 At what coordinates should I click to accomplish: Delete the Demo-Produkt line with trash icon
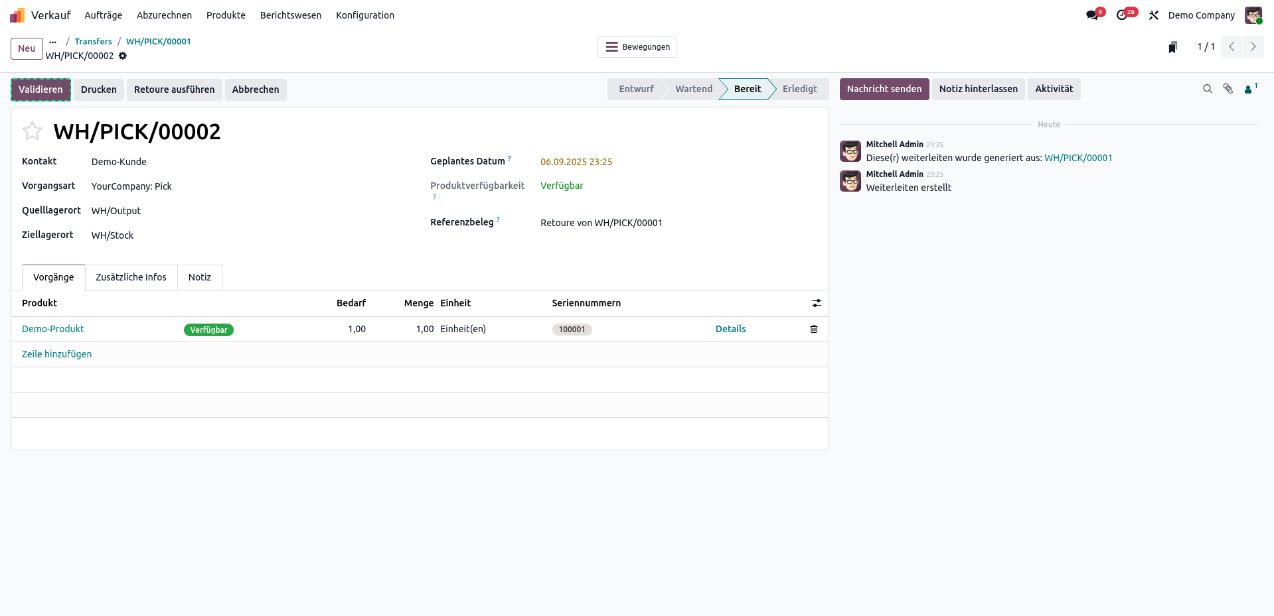(x=813, y=329)
